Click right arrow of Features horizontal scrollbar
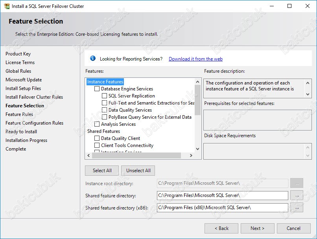Image resolution: width=317 pixels, height=239 pixels. point(191,155)
